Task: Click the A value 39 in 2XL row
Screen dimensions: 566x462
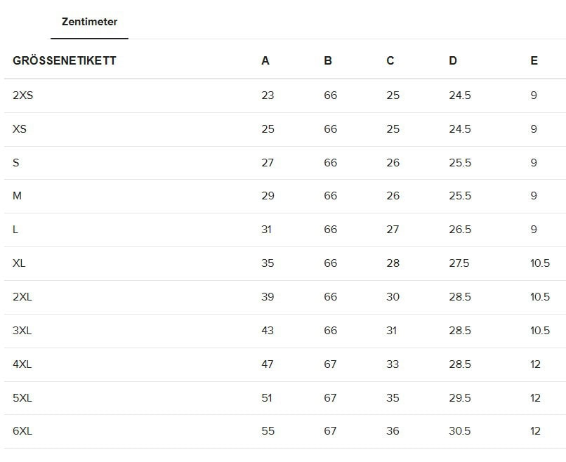Action: pyautogui.click(x=268, y=297)
